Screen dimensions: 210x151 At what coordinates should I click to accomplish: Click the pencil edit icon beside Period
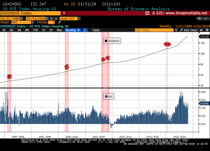coord(59,22)
